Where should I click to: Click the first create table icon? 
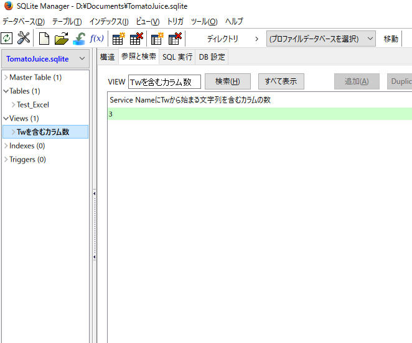tap(118, 39)
